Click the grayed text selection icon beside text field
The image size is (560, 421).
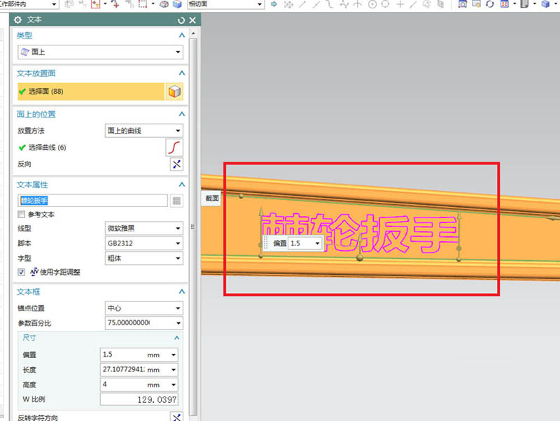[x=176, y=201]
